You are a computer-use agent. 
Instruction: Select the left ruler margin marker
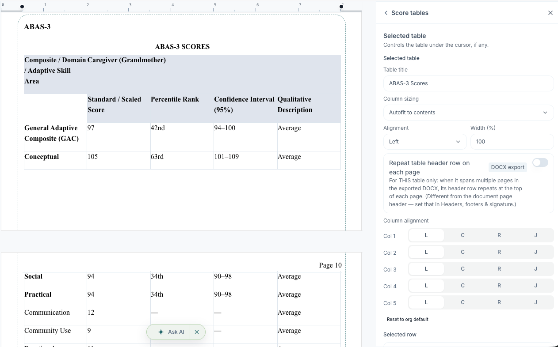click(x=22, y=7)
